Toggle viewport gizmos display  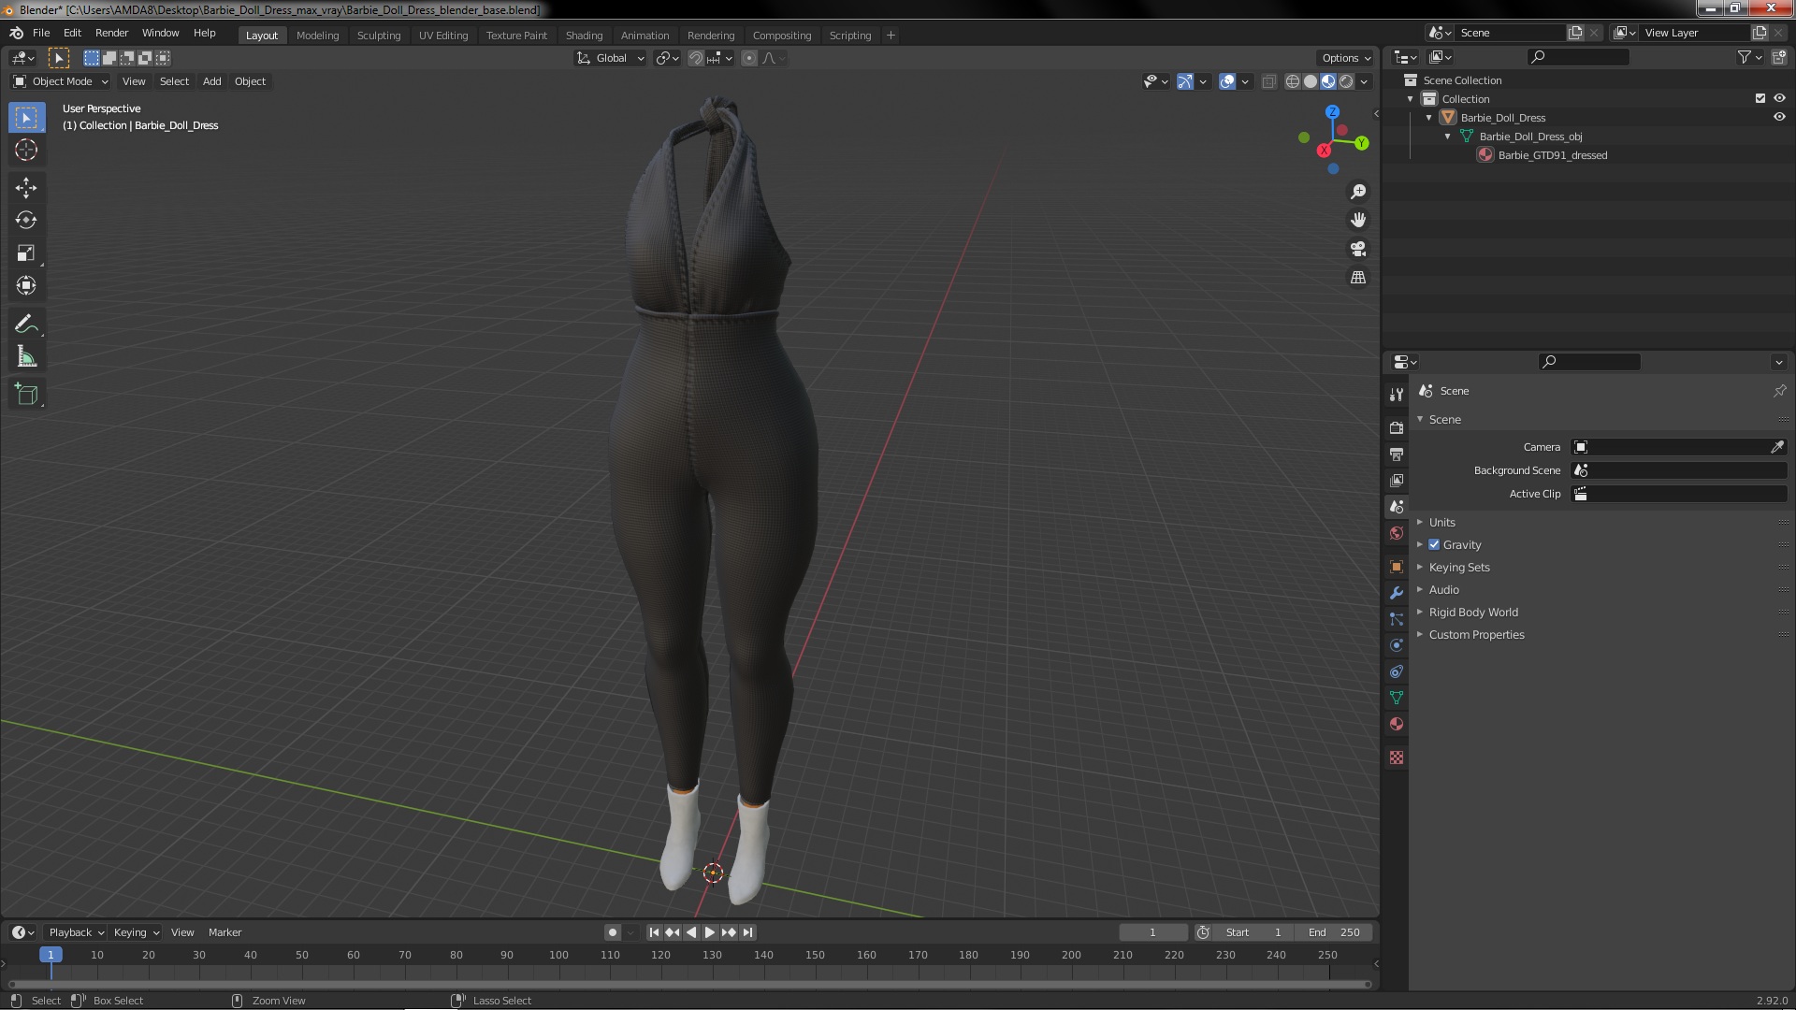tap(1185, 81)
